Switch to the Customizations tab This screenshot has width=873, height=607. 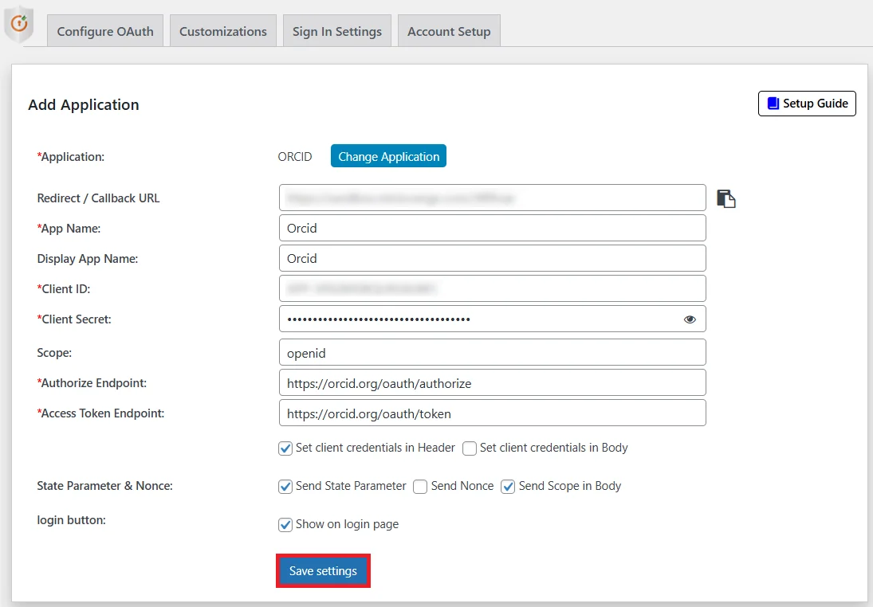(222, 30)
